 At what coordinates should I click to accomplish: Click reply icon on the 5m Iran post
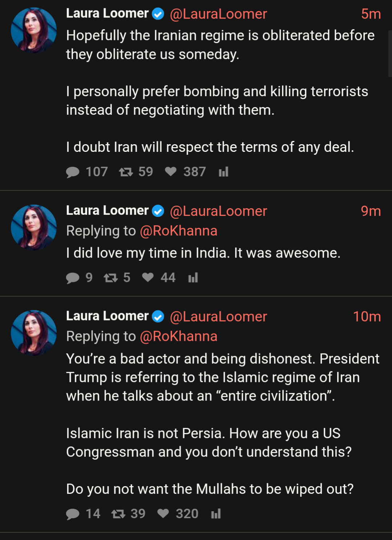[x=73, y=172]
